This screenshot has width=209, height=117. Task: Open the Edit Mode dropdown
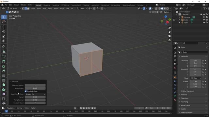(14, 8)
